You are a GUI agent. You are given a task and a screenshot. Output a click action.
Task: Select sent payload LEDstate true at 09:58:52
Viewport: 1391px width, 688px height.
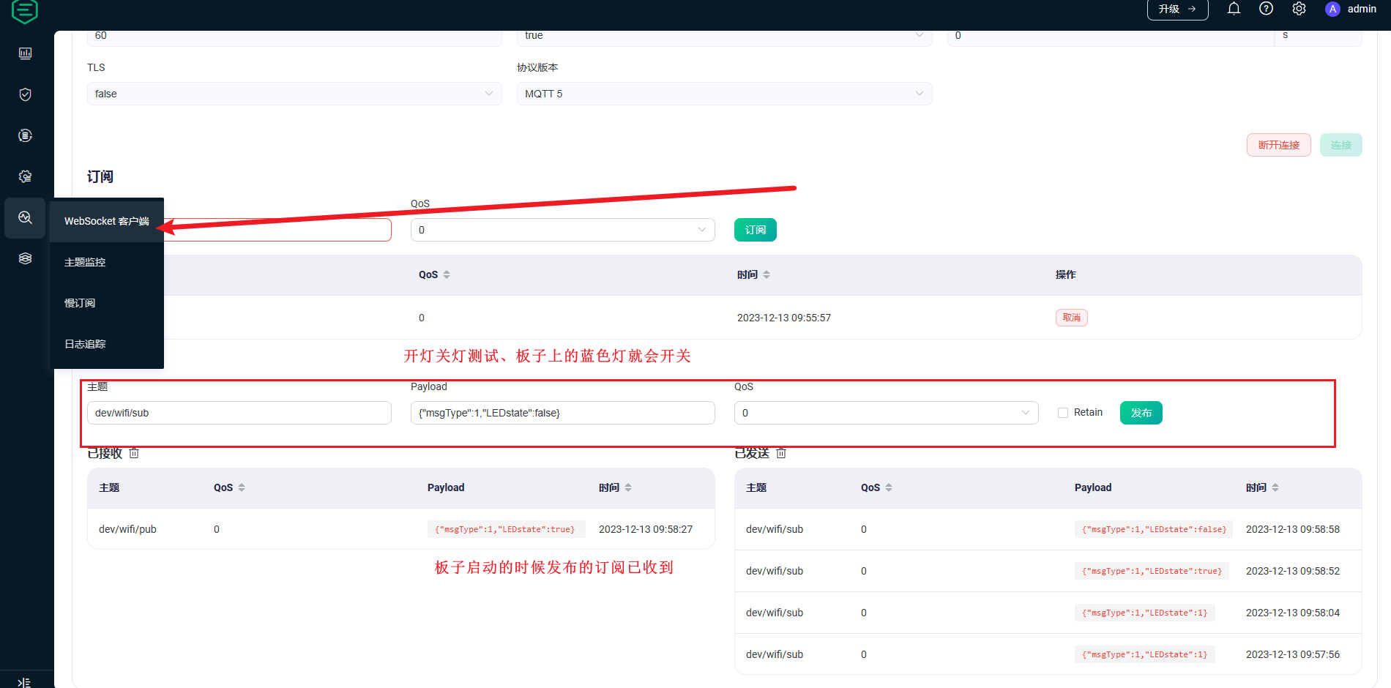[1152, 571]
